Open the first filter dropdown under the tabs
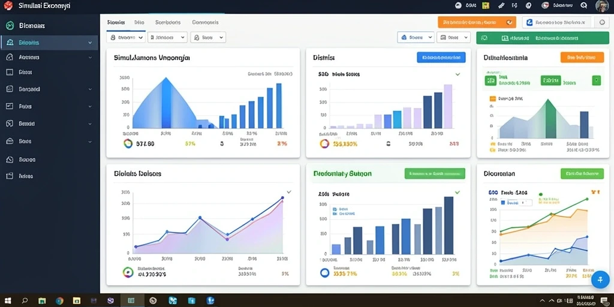Image resolution: width=614 pixels, height=307 pixels. (x=126, y=38)
